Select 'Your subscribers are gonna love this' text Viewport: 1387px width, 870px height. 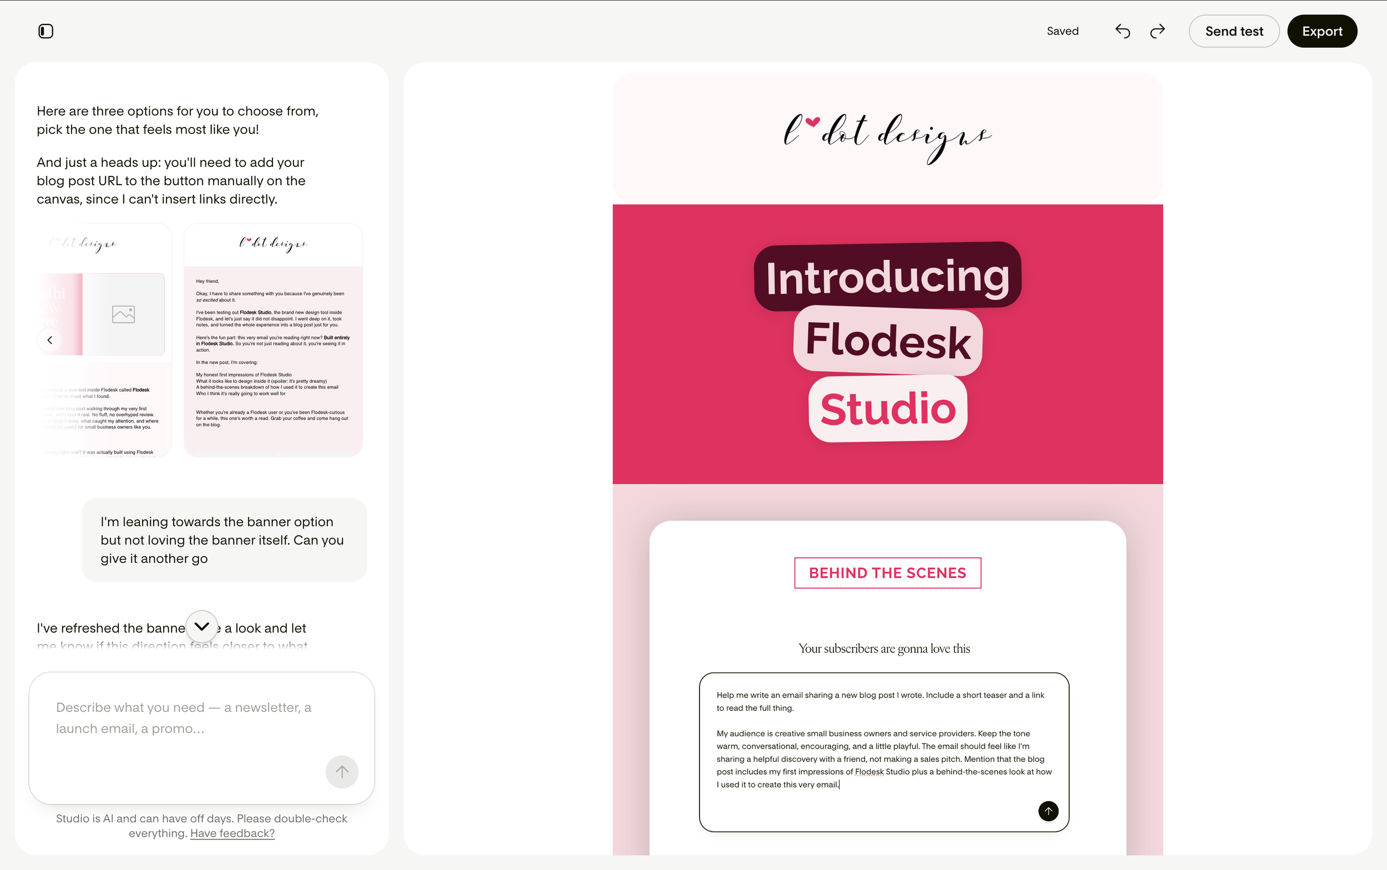tap(884, 648)
